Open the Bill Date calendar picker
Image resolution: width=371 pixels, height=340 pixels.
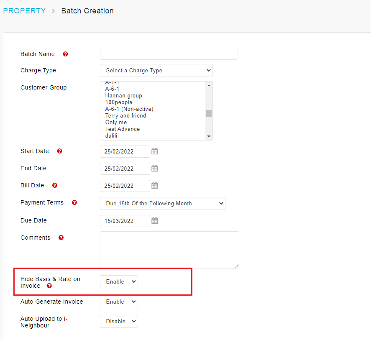click(154, 185)
